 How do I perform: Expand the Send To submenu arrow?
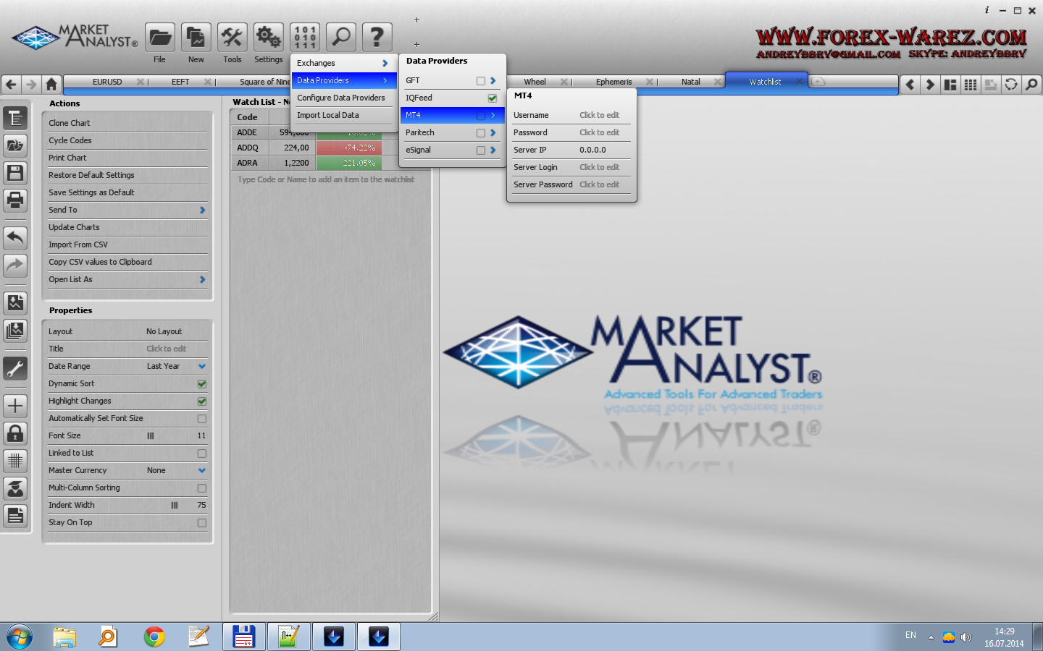coord(202,210)
